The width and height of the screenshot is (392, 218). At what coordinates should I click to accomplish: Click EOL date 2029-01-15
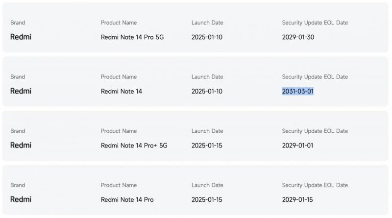[x=297, y=200]
